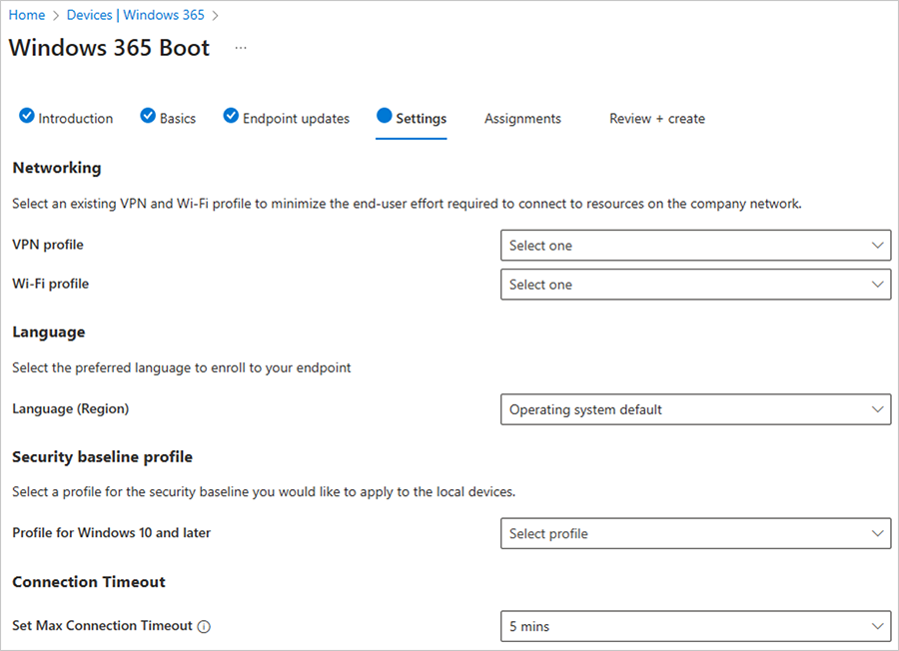Image resolution: width=899 pixels, height=651 pixels.
Task: Open the Language (Region) dropdown
Action: [x=695, y=409]
